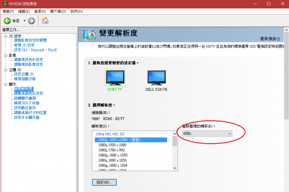Image resolution: width=289 pixels, height=192 pixels.
Task: Click the green Back arrow icon
Action: tap(7, 21)
